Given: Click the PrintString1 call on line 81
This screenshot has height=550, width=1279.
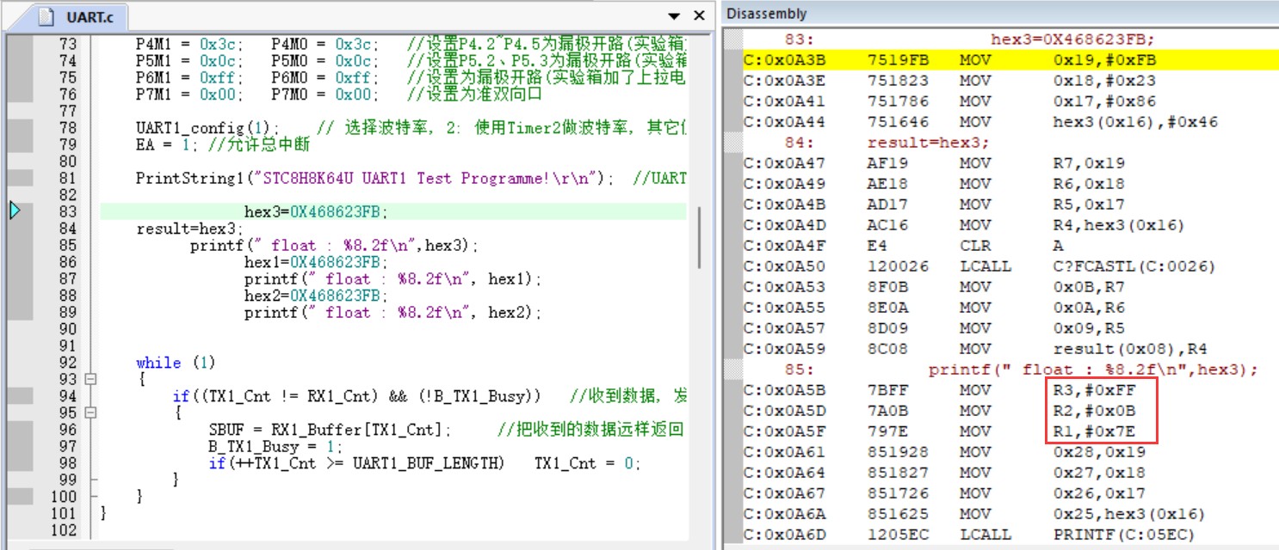Looking at the screenshot, I should click(x=376, y=178).
